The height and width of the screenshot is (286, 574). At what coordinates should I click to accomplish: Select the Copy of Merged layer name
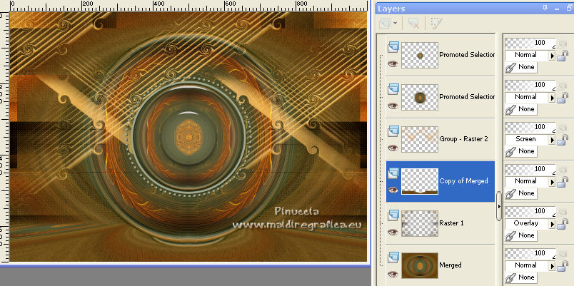click(464, 181)
